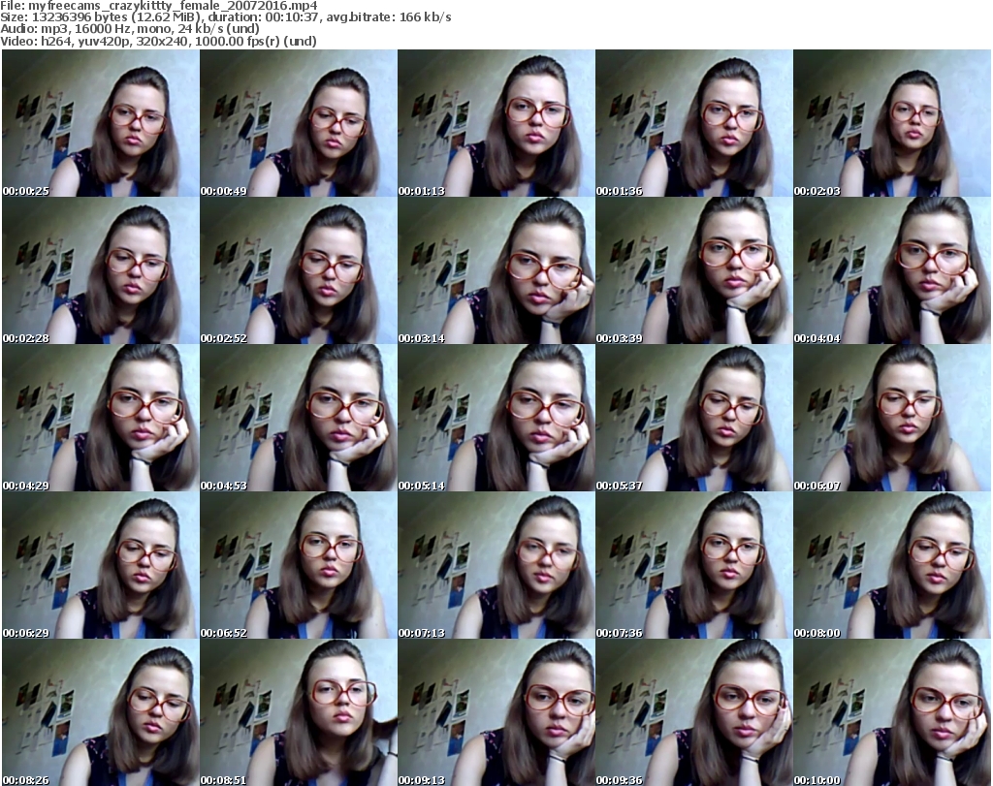This screenshot has height=786, width=993.
Task: Click the File name line ending in .mp4
Action: (159, 6)
